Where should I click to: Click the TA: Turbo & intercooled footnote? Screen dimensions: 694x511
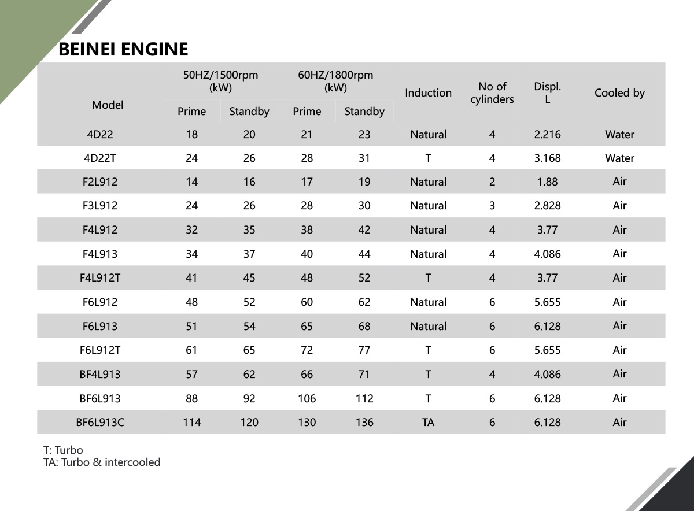(x=102, y=462)
